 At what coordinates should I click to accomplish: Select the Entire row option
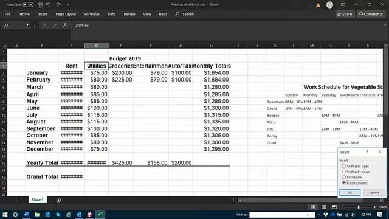(352, 177)
